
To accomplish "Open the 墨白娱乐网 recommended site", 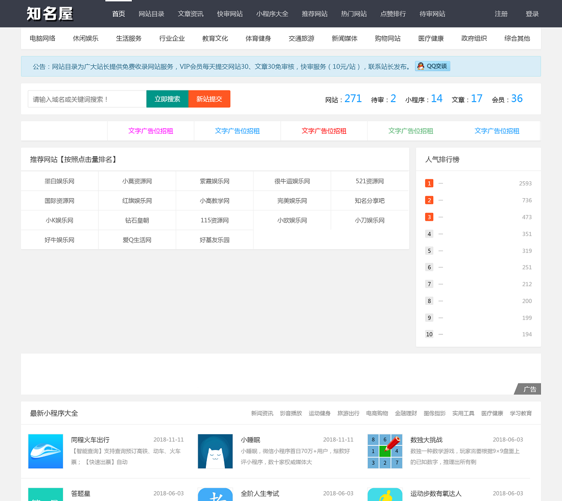I will point(59,181).
